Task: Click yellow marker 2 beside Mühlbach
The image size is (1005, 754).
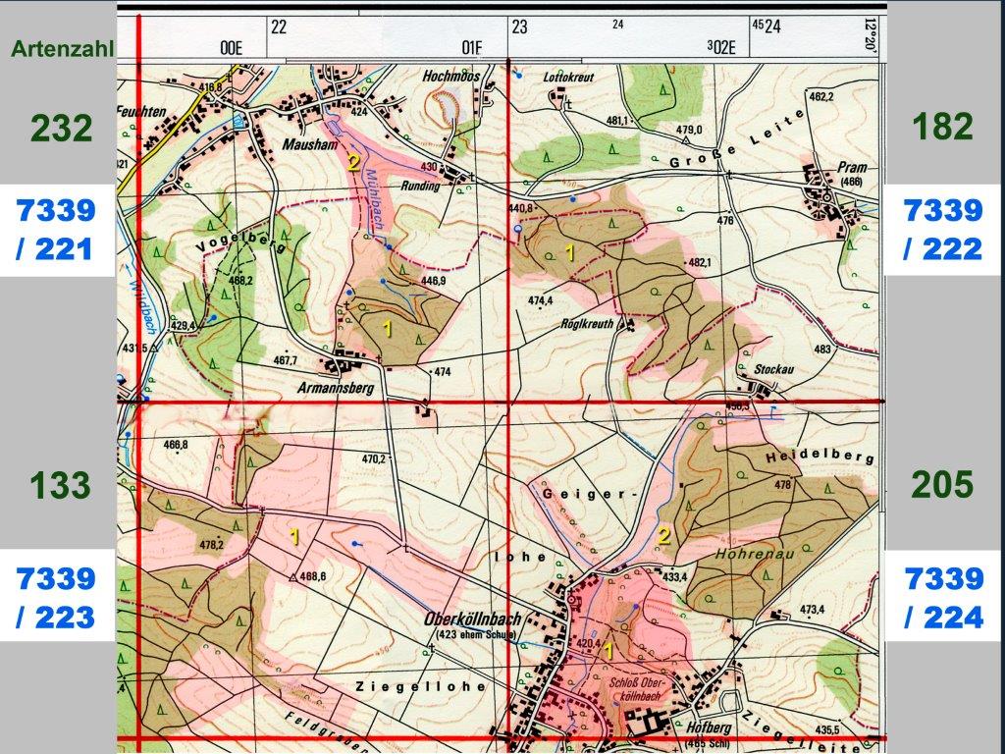Action: click(354, 162)
